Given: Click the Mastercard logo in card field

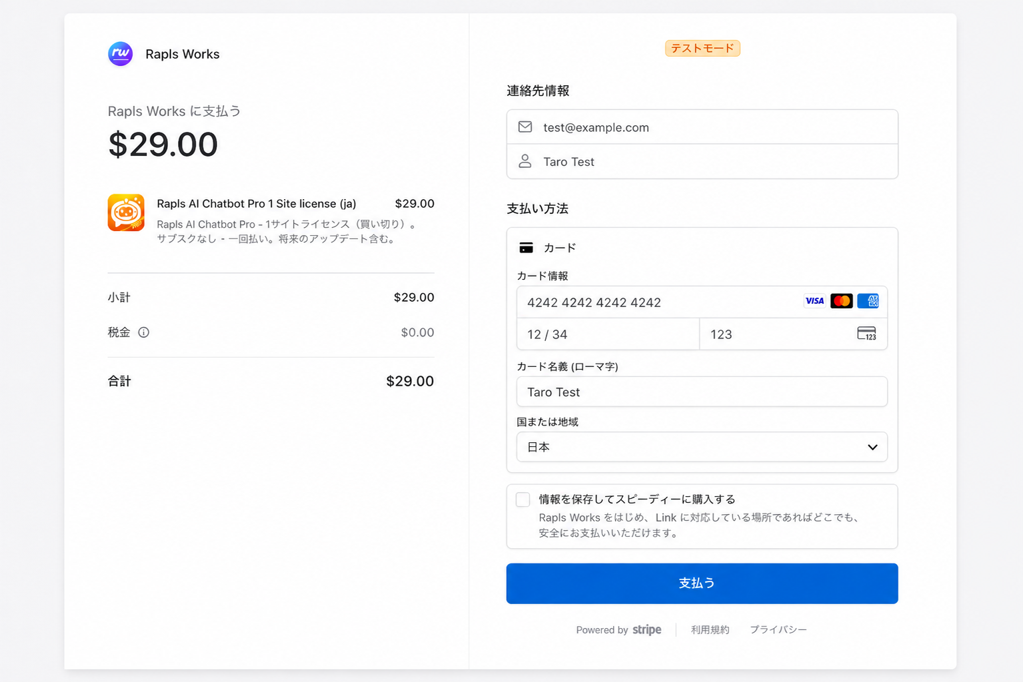Looking at the screenshot, I should (x=842, y=301).
